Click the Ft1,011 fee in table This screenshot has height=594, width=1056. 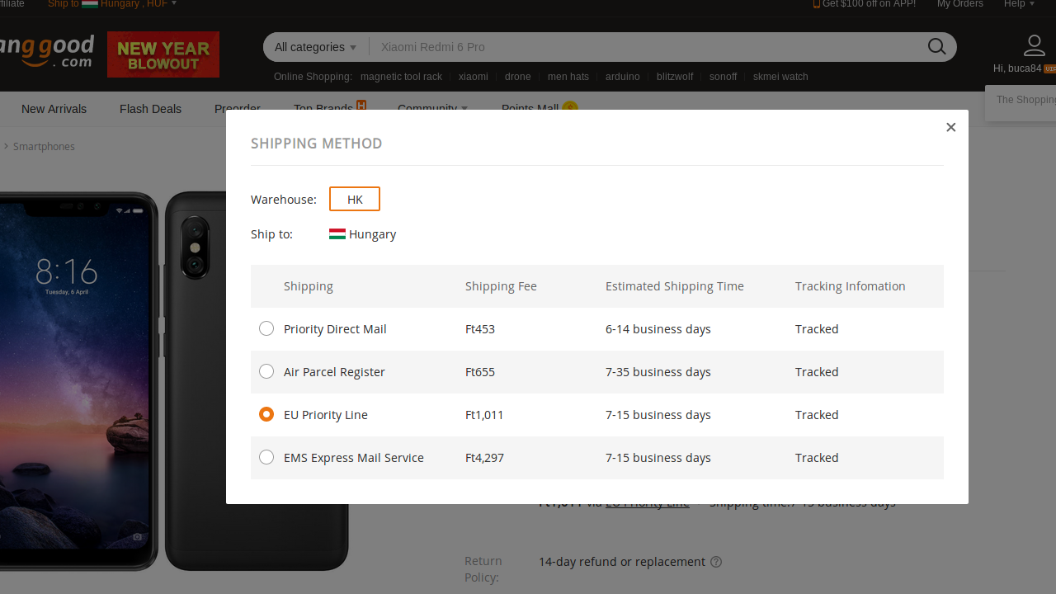pos(484,414)
